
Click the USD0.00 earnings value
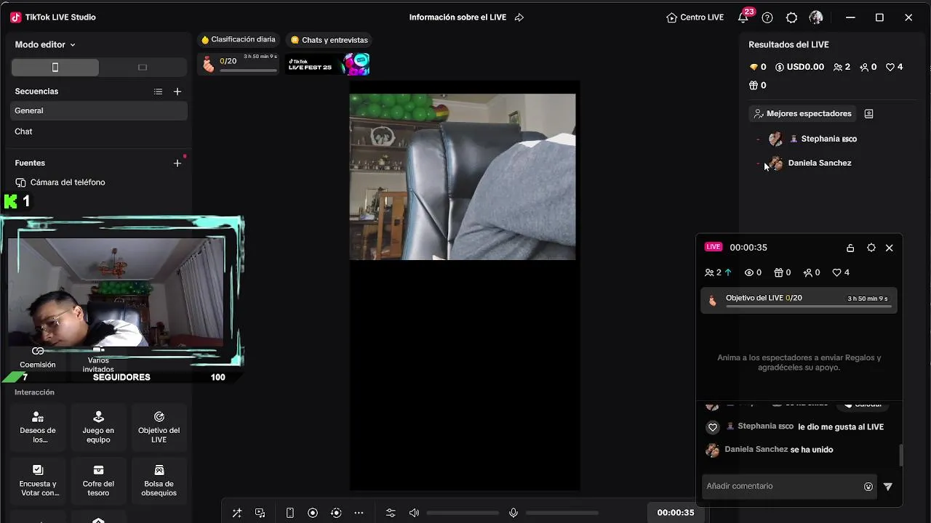click(799, 67)
